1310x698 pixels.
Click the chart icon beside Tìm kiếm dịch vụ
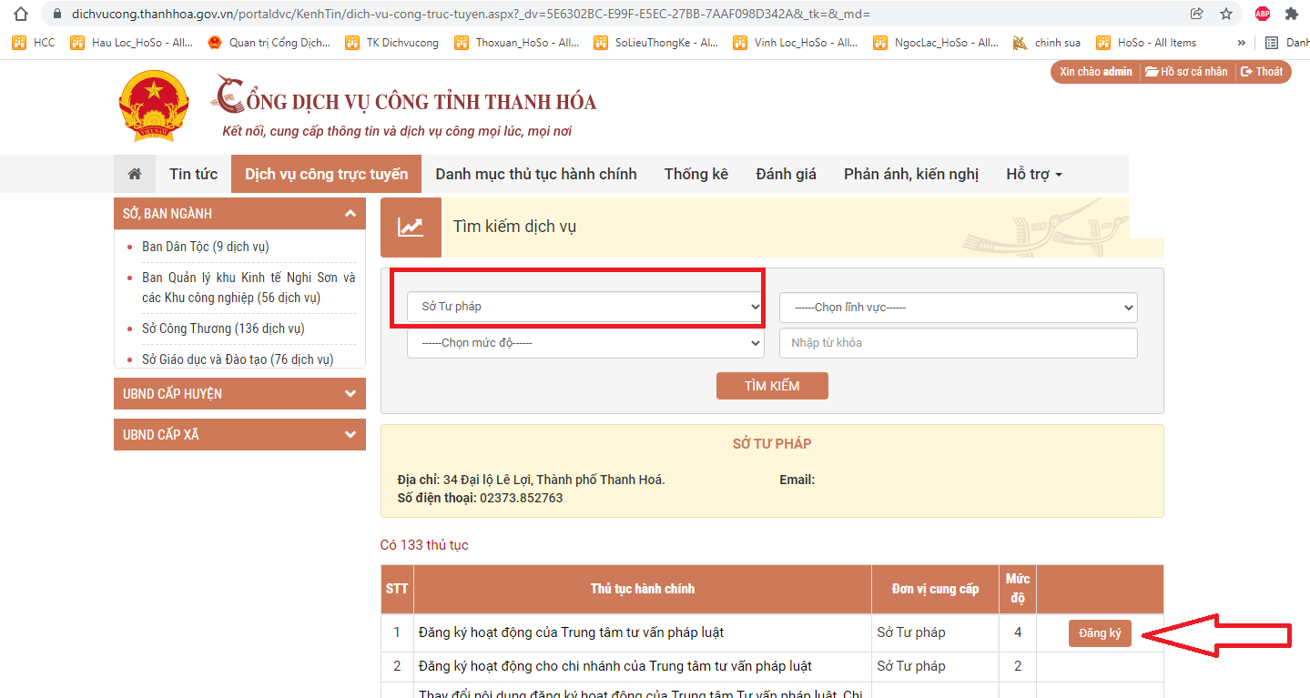click(x=411, y=227)
